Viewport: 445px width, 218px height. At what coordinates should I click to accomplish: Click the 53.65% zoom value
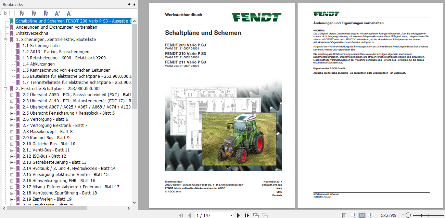[388, 215]
